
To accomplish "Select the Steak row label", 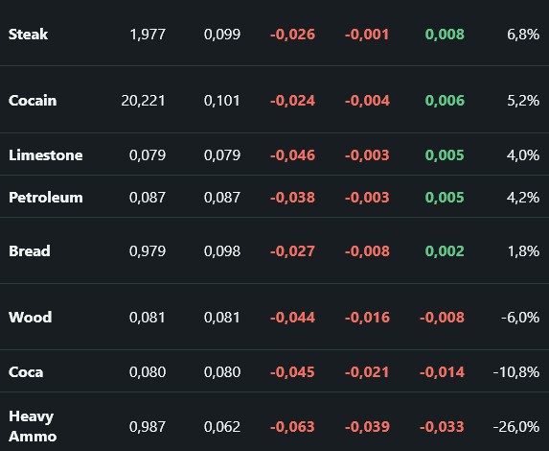I will click(28, 35).
